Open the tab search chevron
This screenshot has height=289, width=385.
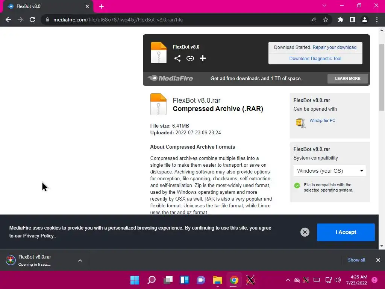324,5
